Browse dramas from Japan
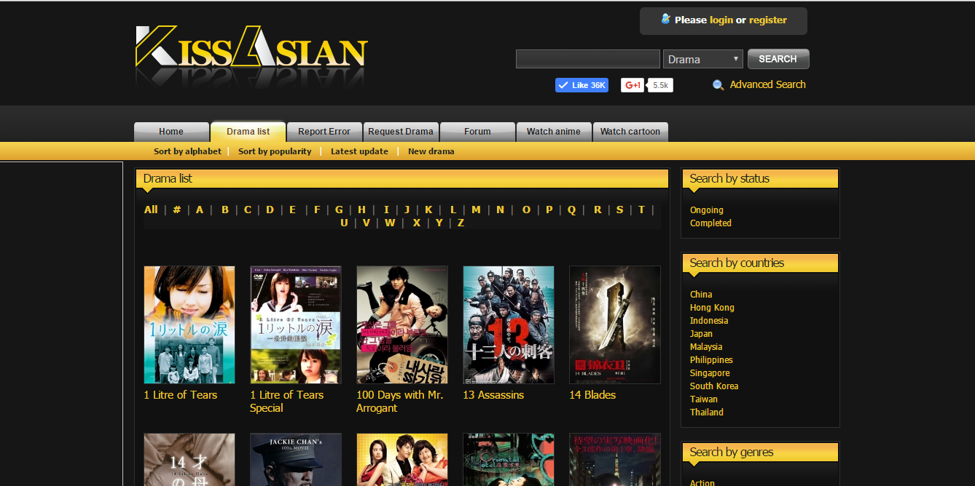The image size is (975, 486). [x=702, y=334]
